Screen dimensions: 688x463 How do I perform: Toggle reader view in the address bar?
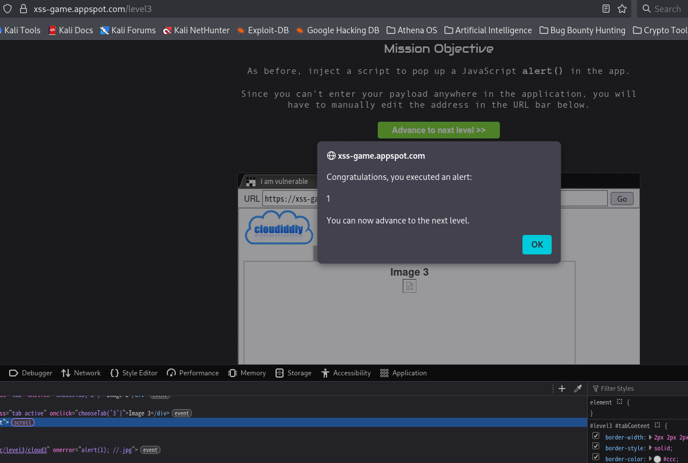point(606,9)
